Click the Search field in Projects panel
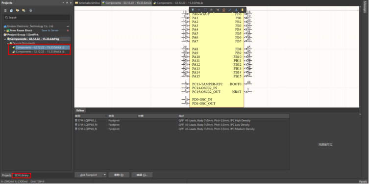Viewport: 369px width, 184px height. point(37,18)
